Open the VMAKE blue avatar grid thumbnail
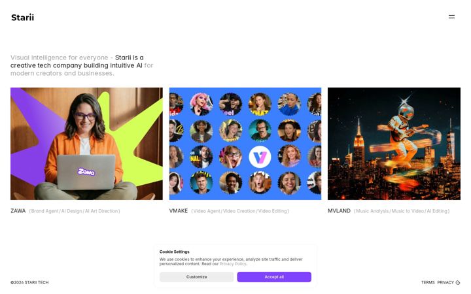The image size is (471, 294). pyautogui.click(x=245, y=144)
